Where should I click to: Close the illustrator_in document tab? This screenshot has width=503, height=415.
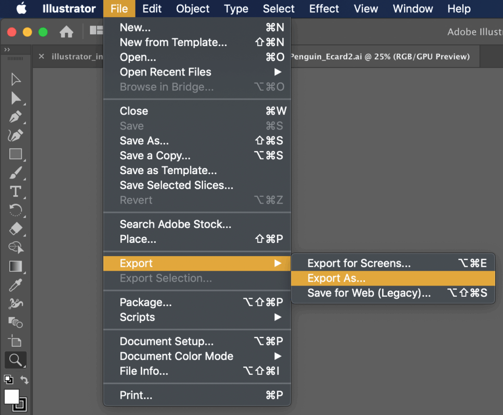tap(41, 56)
